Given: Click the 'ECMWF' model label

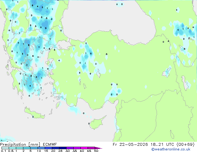Looking at the screenshot, I should pyautogui.click(x=50, y=145).
